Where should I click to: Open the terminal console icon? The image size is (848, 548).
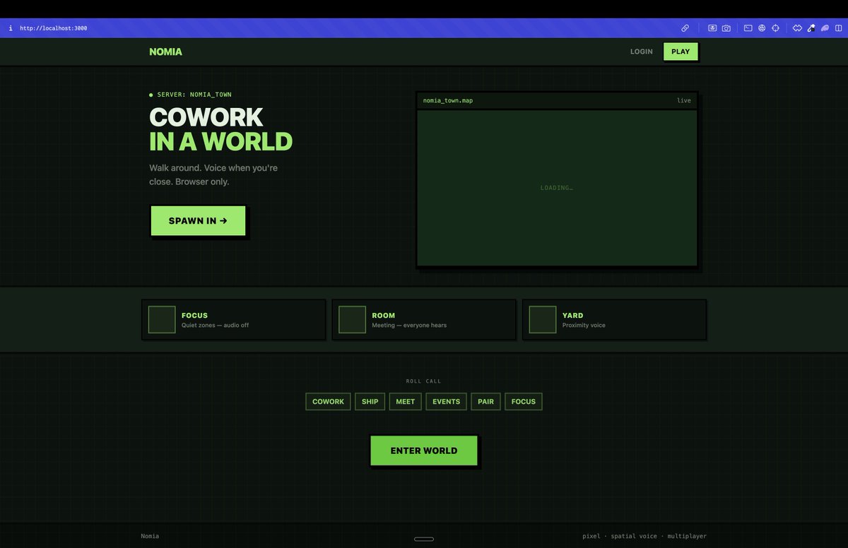[748, 28]
